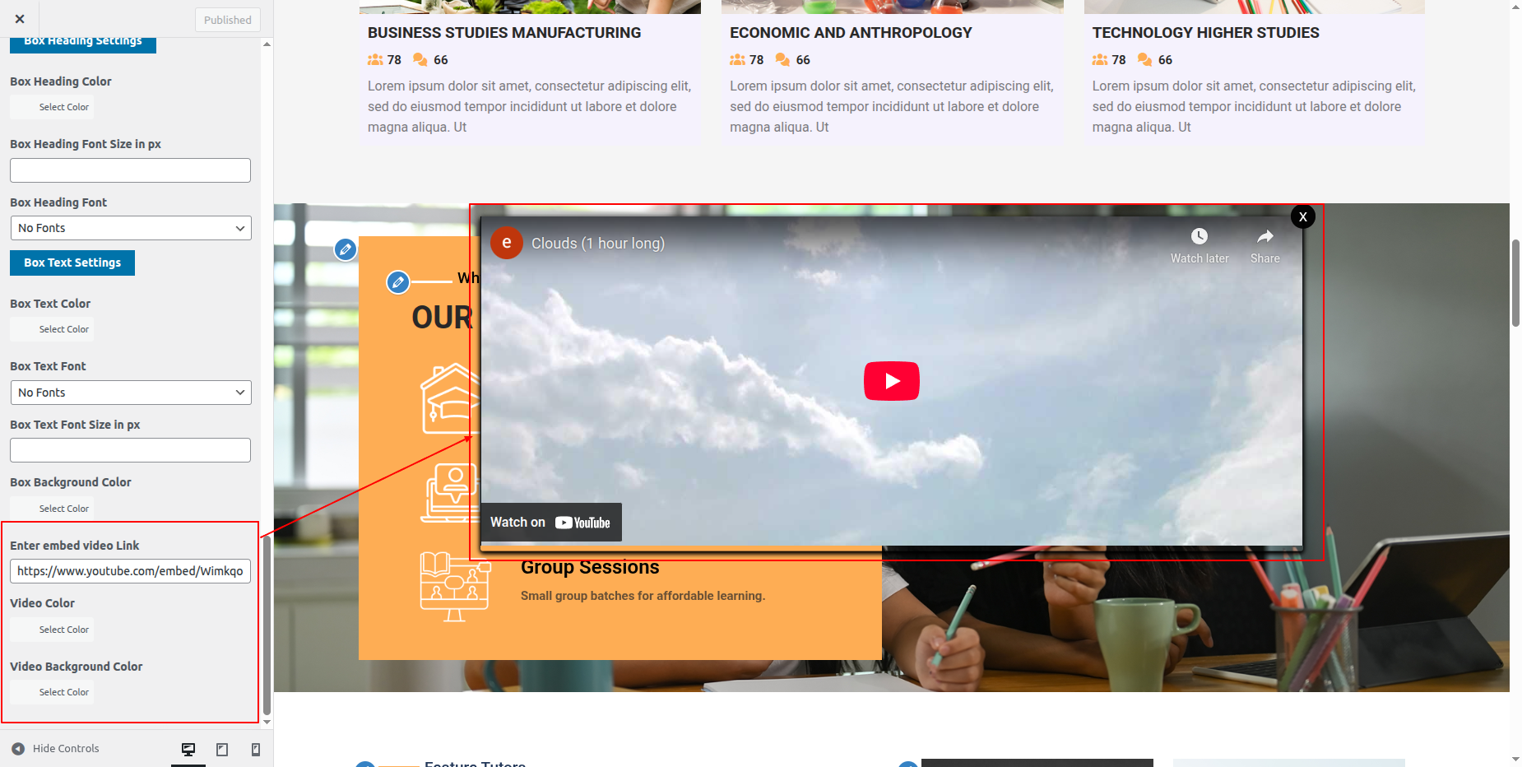Screen dimensions: 1522x767
Task: Click the edit pencil at orange box corner
Action: coord(346,249)
